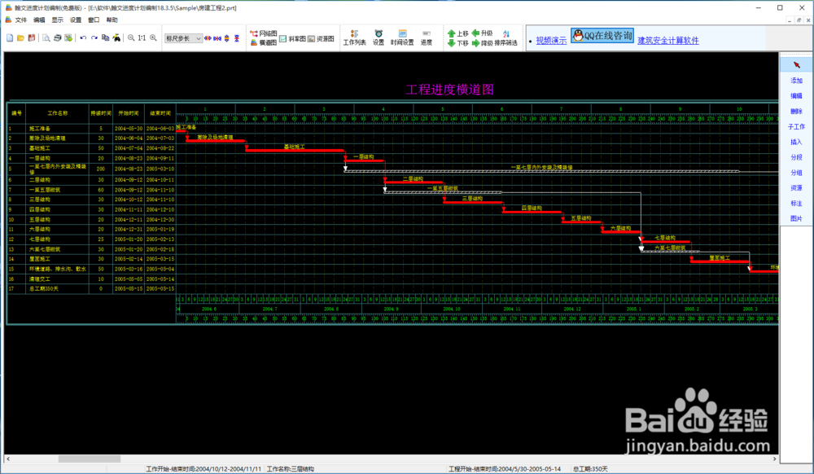Screen dimensions: 814x474
Task: Switch to 资源图 resource chart view
Action: click(x=321, y=39)
